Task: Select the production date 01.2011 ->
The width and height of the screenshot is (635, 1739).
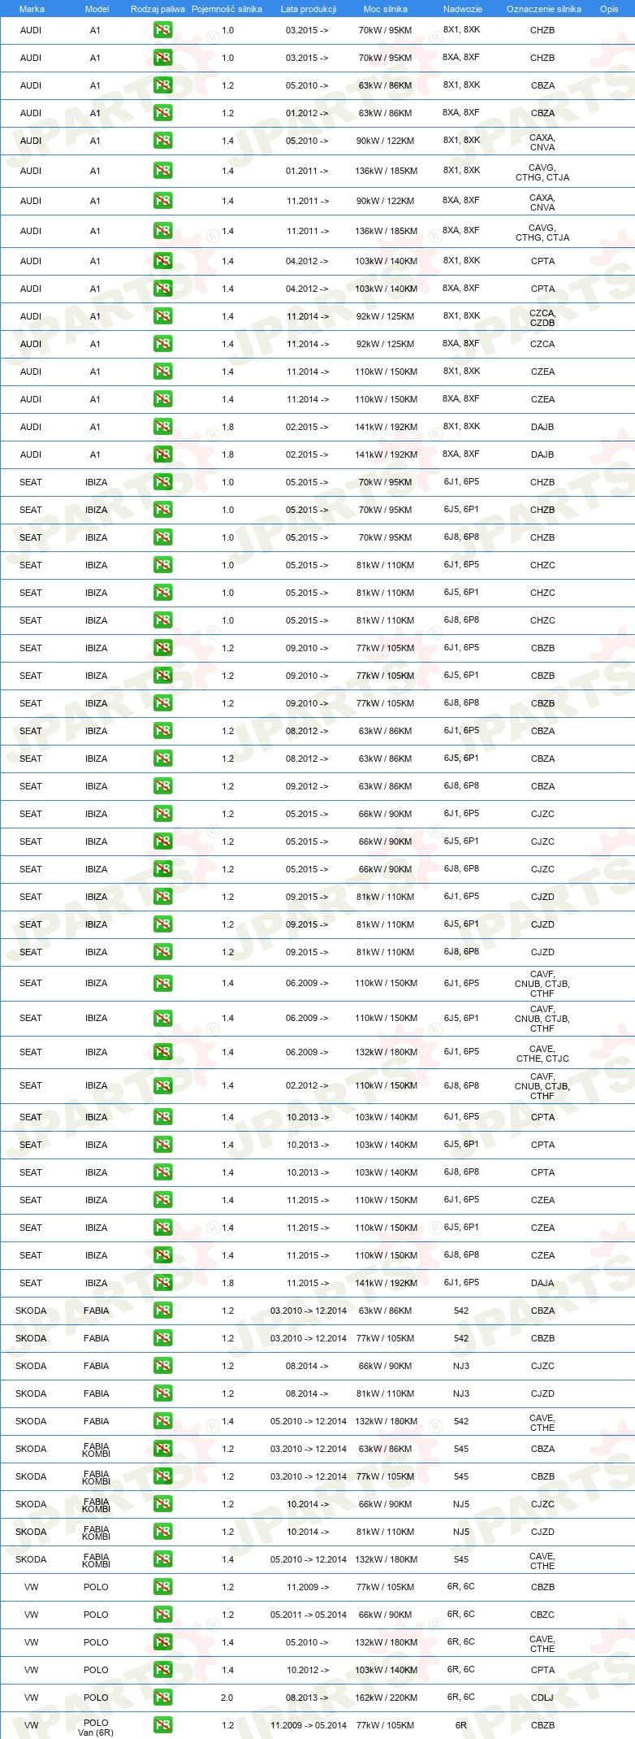Action: point(307,171)
